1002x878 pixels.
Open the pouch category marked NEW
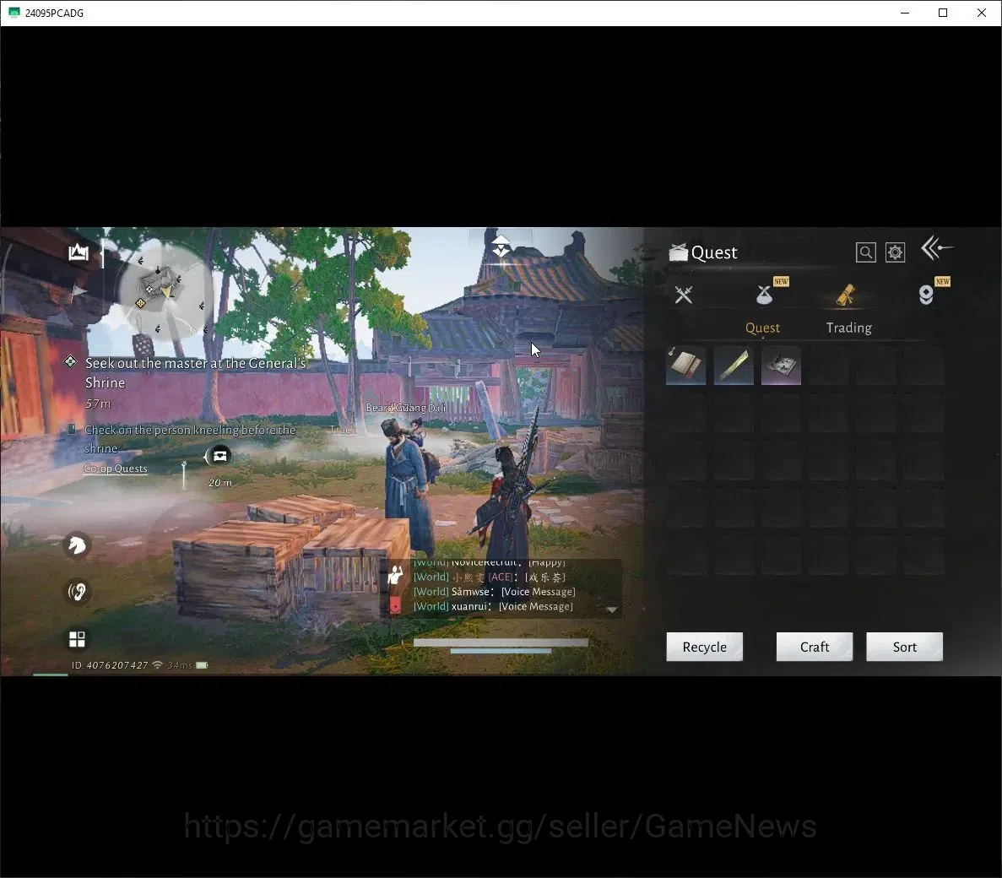(764, 295)
